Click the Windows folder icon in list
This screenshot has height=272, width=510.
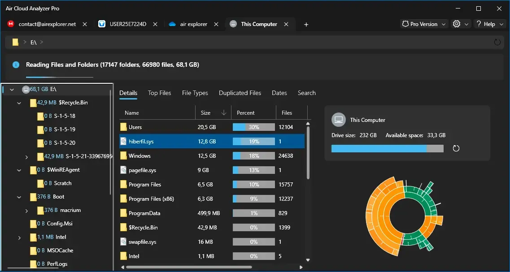coord(123,155)
